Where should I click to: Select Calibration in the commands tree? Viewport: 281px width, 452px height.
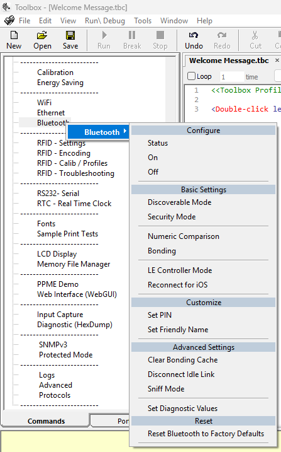click(x=55, y=72)
